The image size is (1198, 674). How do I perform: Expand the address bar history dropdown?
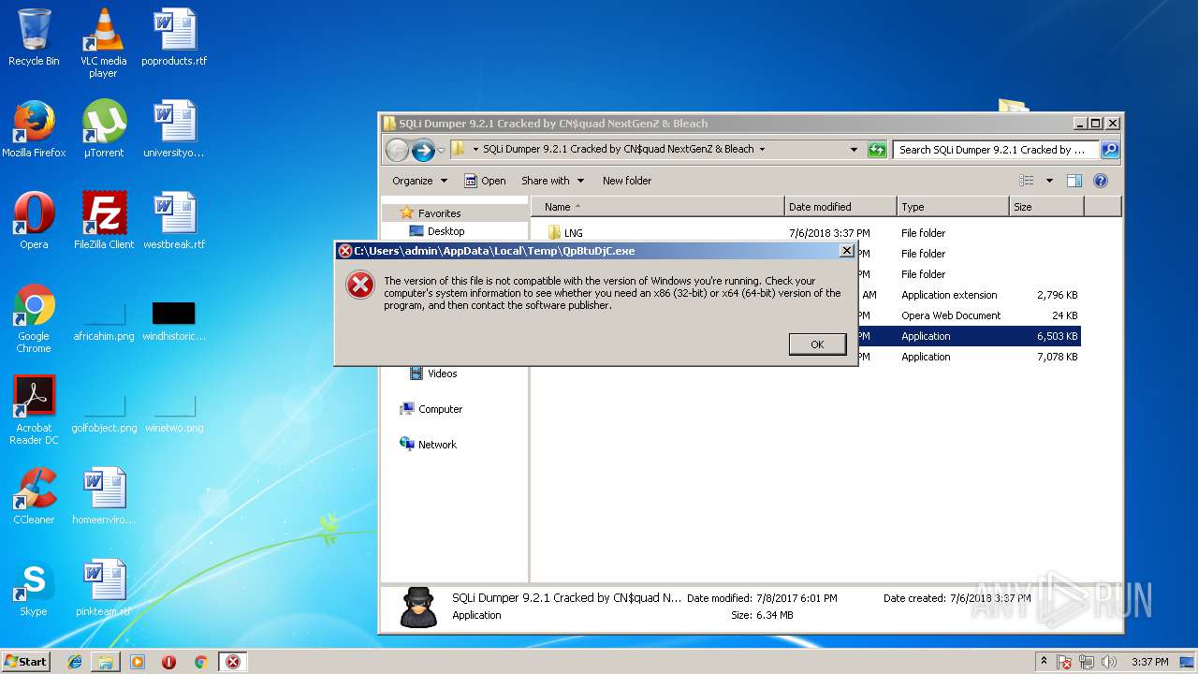pyautogui.click(x=854, y=150)
